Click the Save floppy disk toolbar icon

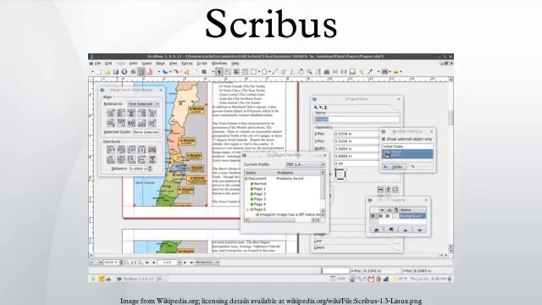(116, 71)
